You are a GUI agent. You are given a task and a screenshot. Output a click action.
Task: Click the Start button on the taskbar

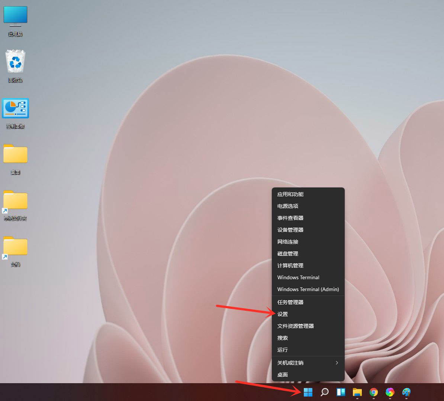coord(308,392)
